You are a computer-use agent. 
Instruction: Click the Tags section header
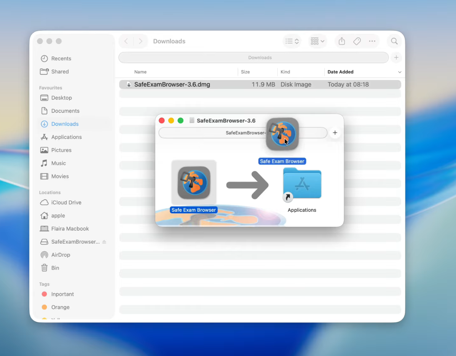44,284
